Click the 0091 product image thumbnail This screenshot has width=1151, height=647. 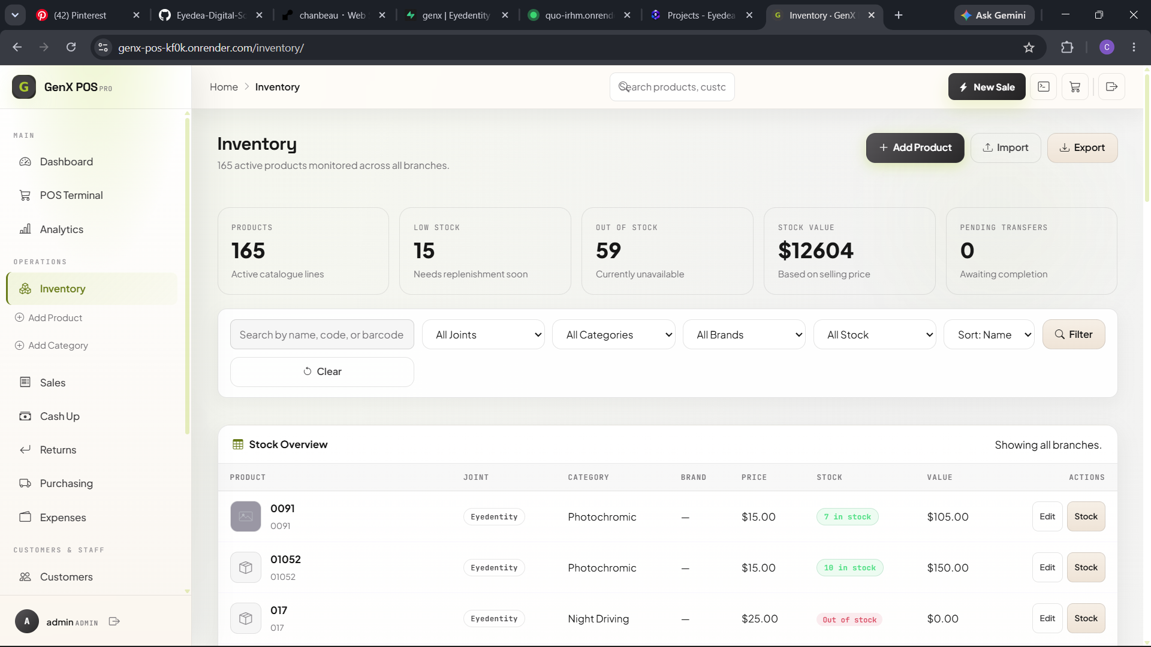[x=246, y=516]
